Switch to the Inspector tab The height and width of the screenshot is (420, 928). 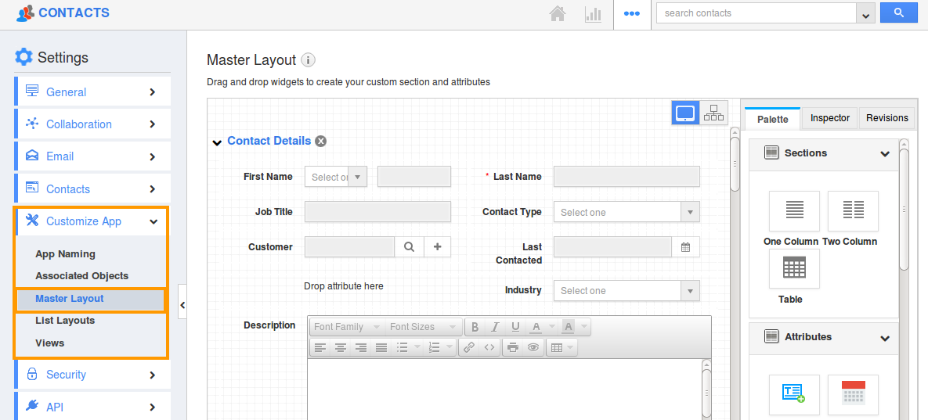(830, 118)
